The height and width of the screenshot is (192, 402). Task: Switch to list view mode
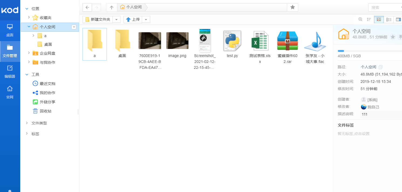tap(389, 19)
